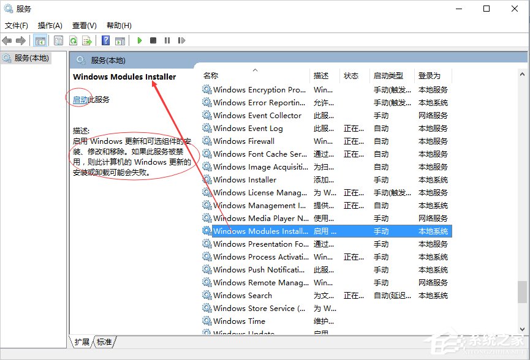Stop the service using the black square icon
The height and width of the screenshot is (360, 530).
(x=154, y=40)
